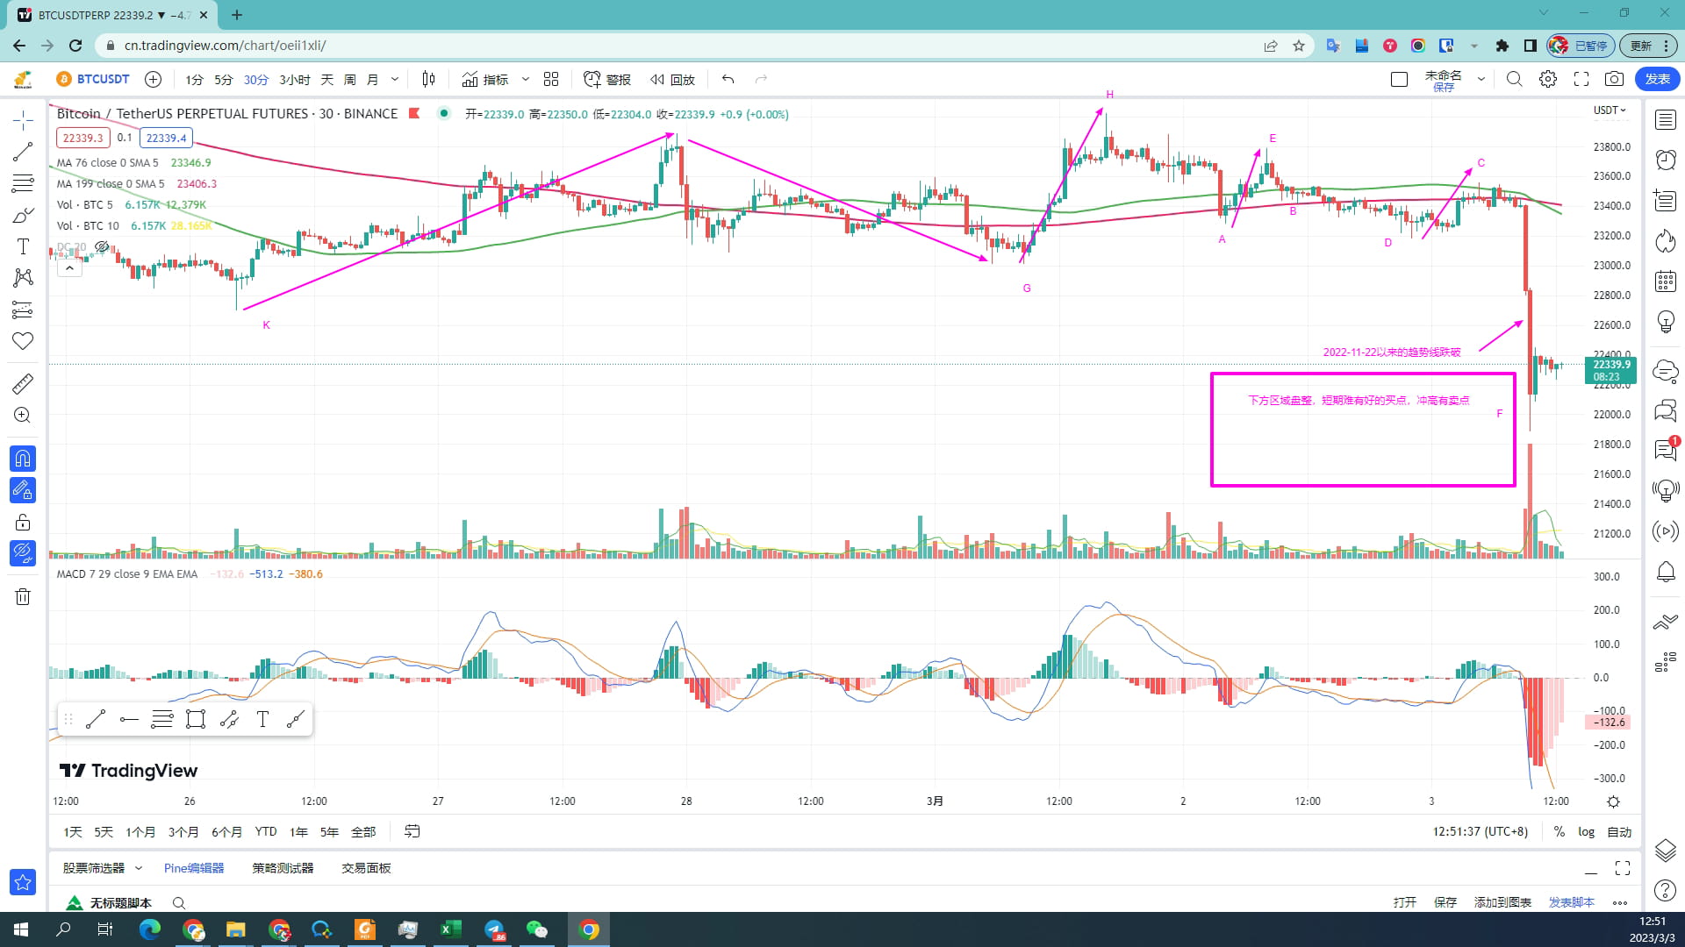This screenshot has width=1685, height=947.
Task: Select the text annotation tool in left sidebar
Action: [x=23, y=246]
